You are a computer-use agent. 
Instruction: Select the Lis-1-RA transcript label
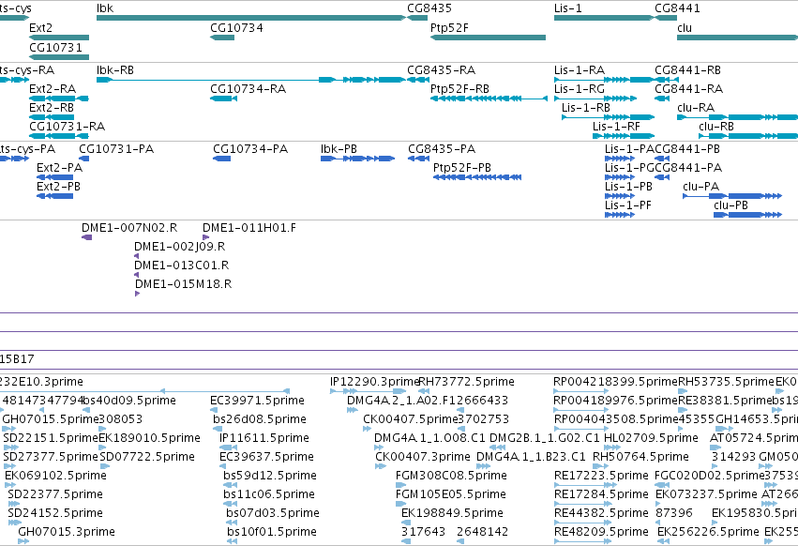point(580,70)
